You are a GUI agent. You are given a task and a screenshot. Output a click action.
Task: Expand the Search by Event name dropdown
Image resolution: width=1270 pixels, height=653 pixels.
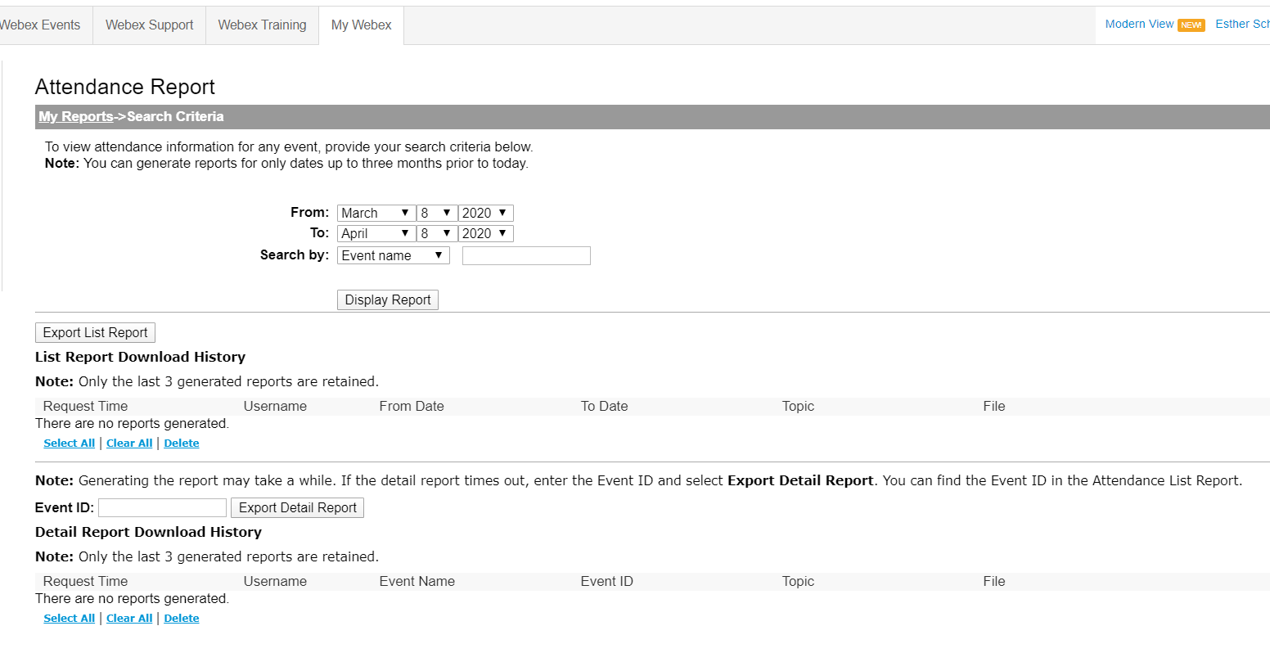pyautogui.click(x=394, y=255)
